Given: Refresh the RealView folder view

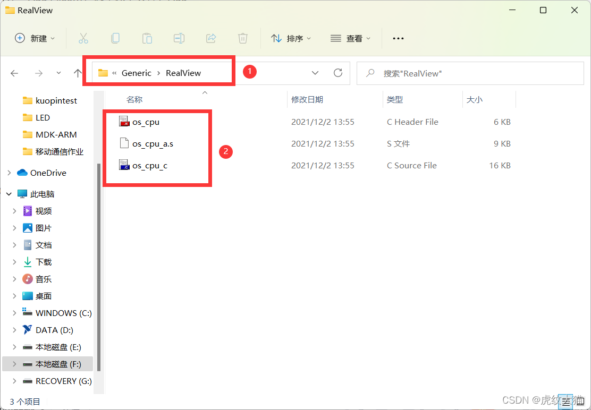Looking at the screenshot, I should [338, 73].
